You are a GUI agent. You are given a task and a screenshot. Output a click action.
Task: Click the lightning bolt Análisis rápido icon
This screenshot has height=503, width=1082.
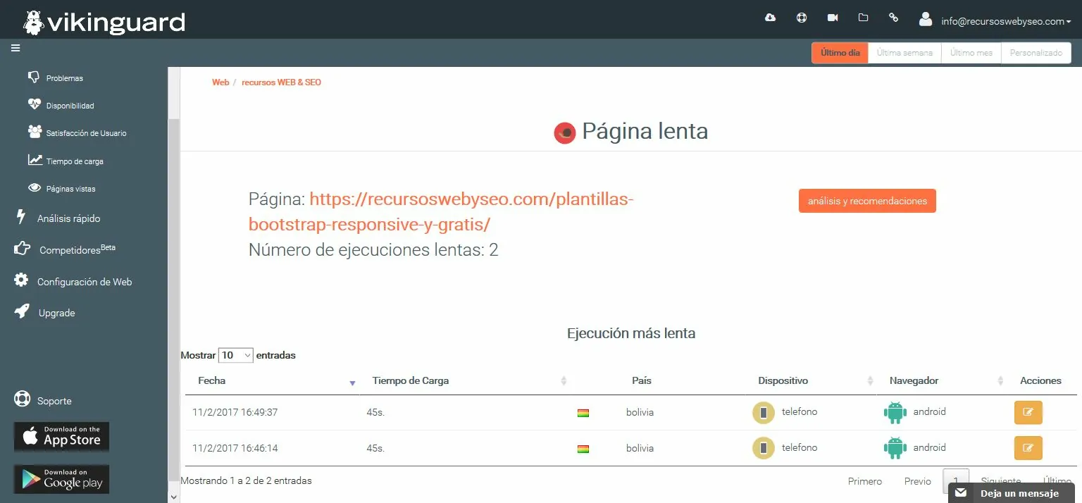pyautogui.click(x=21, y=217)
